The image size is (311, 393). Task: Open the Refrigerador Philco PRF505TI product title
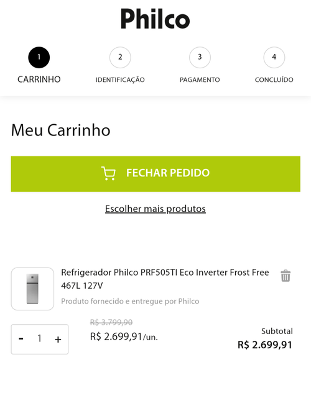click(x=165, y=279)
